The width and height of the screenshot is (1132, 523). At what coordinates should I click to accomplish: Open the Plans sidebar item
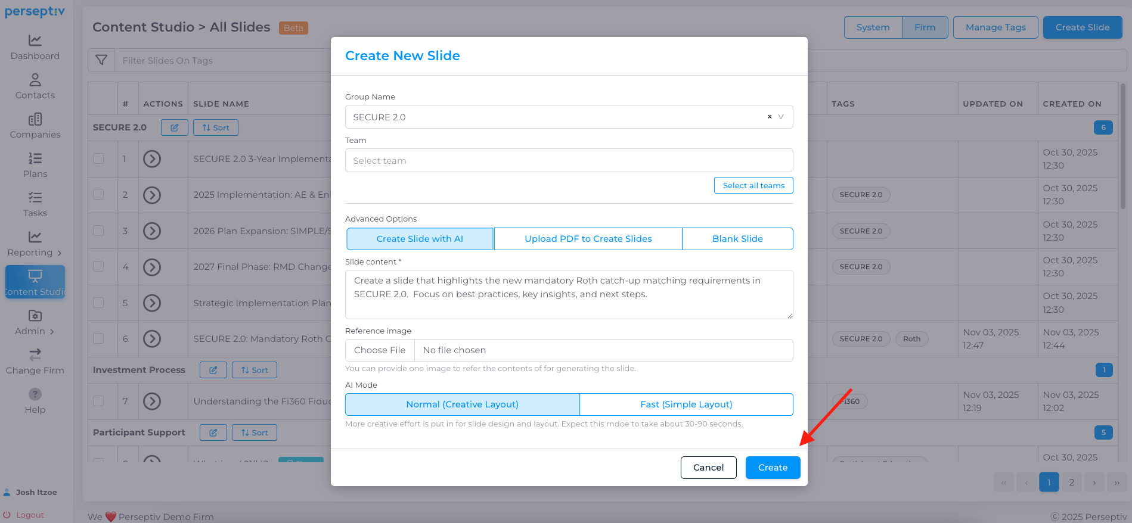click(35, 165)
